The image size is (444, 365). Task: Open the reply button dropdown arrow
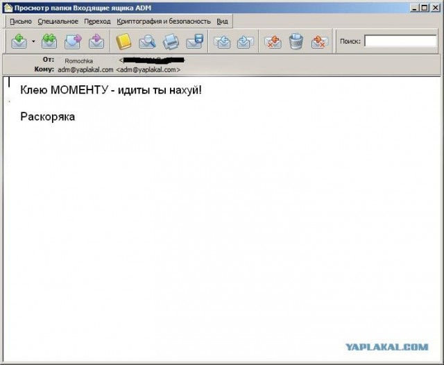coord(33,42)
